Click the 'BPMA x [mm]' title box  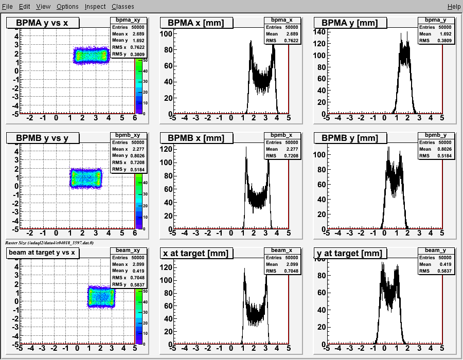pyautogui.click(x=197, y=23)
